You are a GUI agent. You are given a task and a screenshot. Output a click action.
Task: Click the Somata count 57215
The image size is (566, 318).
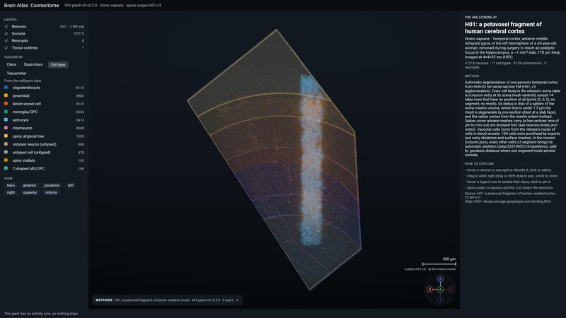(x=79, y=33)
